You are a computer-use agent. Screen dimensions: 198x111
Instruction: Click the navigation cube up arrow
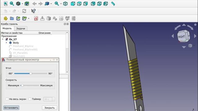(184, 25)
